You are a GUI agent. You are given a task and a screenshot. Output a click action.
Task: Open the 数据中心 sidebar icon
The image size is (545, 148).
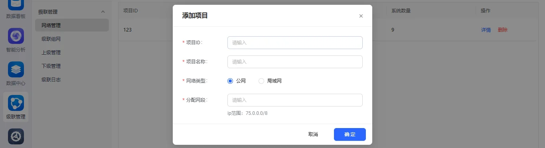(16, 69)
